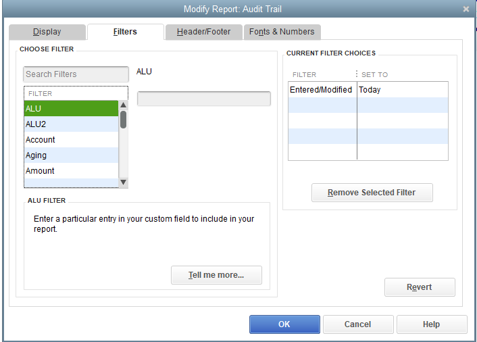477x342 pixels.
Task: Close the Modify Report dialog
Action: (466, 9)
